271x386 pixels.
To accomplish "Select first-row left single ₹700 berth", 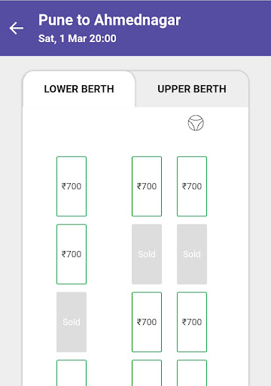I will coord(72,186).
